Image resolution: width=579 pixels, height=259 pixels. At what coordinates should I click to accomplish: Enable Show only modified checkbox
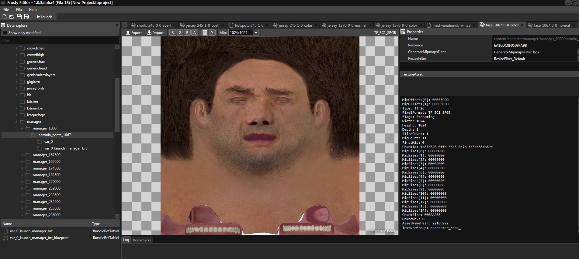[5, 33]
